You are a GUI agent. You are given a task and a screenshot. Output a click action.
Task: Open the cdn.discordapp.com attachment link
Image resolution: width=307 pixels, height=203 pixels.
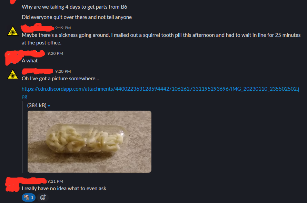point(160,92)
